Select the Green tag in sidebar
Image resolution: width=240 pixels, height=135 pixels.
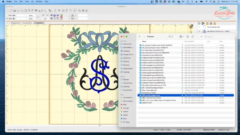coord(125,115)
